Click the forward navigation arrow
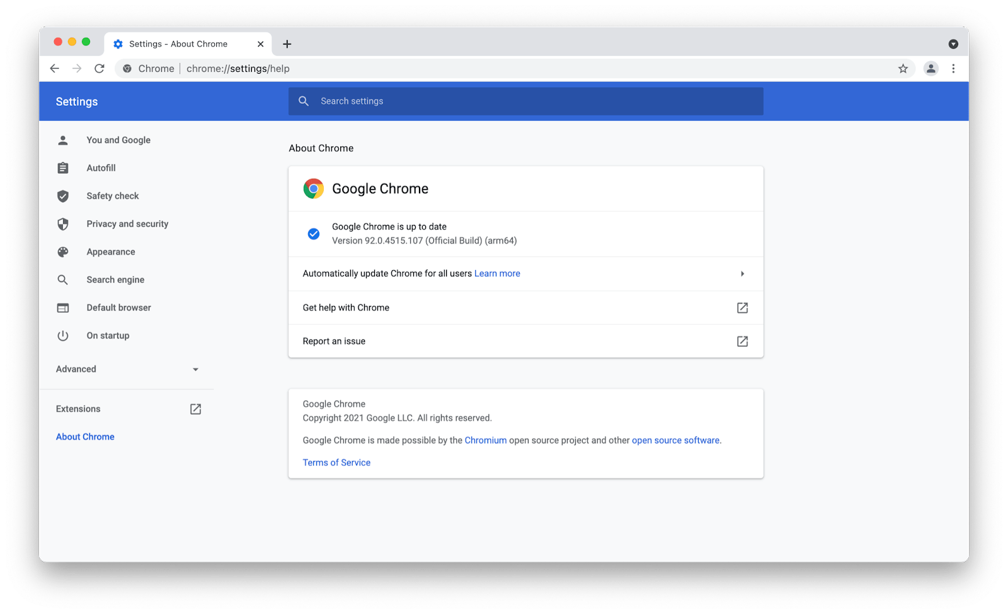1008x614 pixels. [77, 69]
